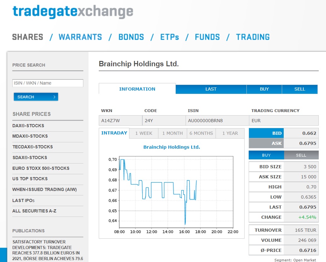Click the tradegate exchange logo
Screen dimensions: 326x262
tap(73, 12)
